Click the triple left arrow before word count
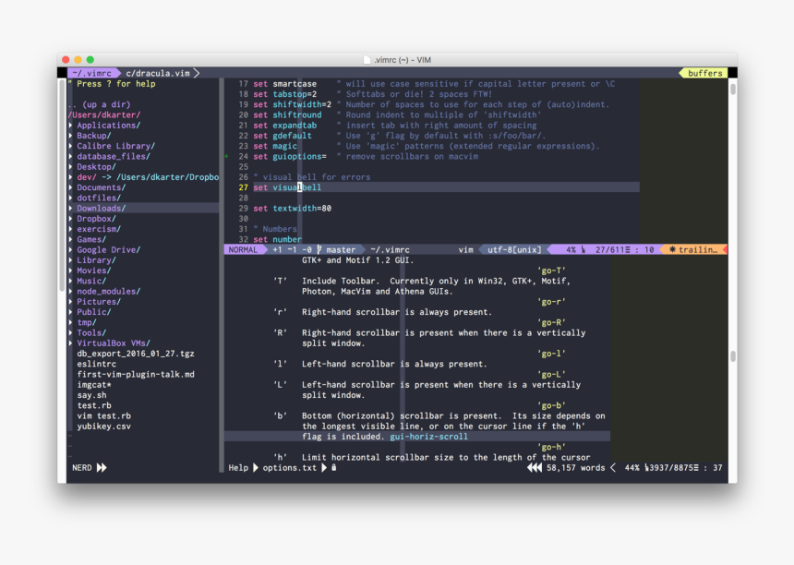This screenshot has height=565, width=794. pyautogui.click(x=535, y=468)
